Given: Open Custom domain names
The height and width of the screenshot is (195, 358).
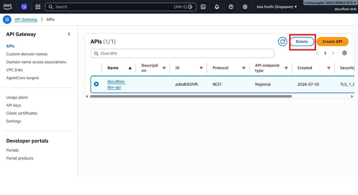Looking at the screenshot, I should [x=27, y=54].
